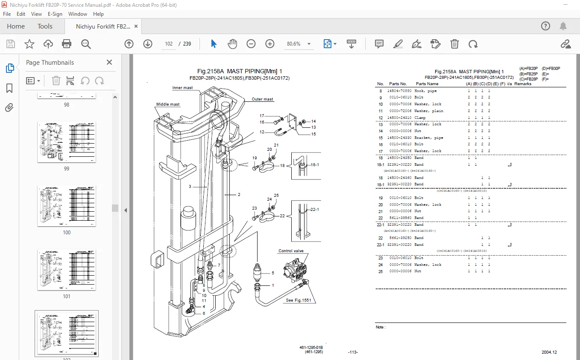Screen dimensions: 580x360
Task: Select the Nichiyu Forklift document tab
Action: tap(103, 26)
